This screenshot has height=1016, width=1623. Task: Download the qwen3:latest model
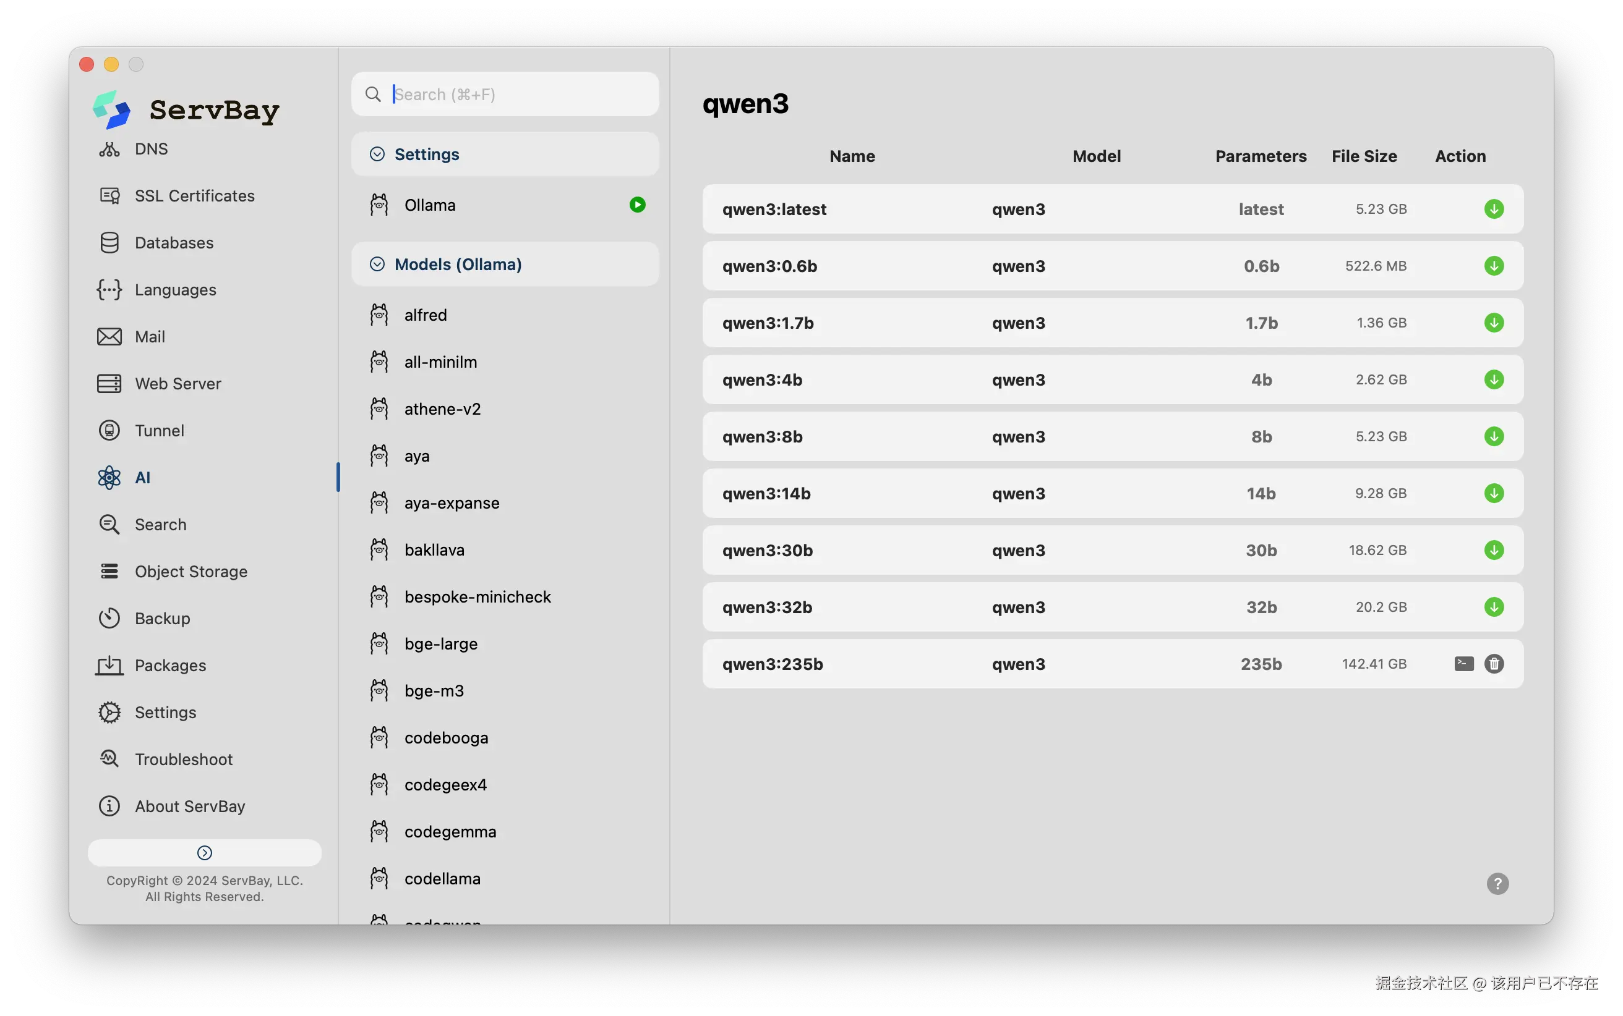tap(1493, 209)
